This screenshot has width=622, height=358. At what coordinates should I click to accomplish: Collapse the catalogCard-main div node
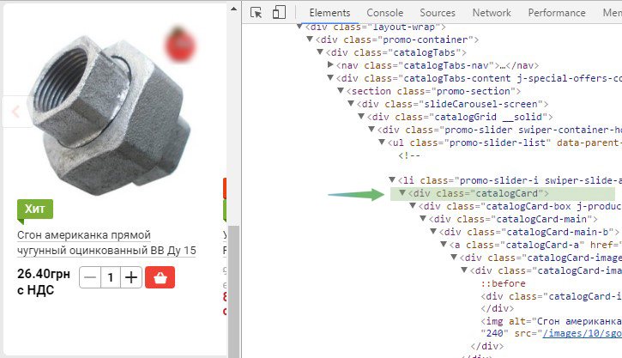[423, 219]
